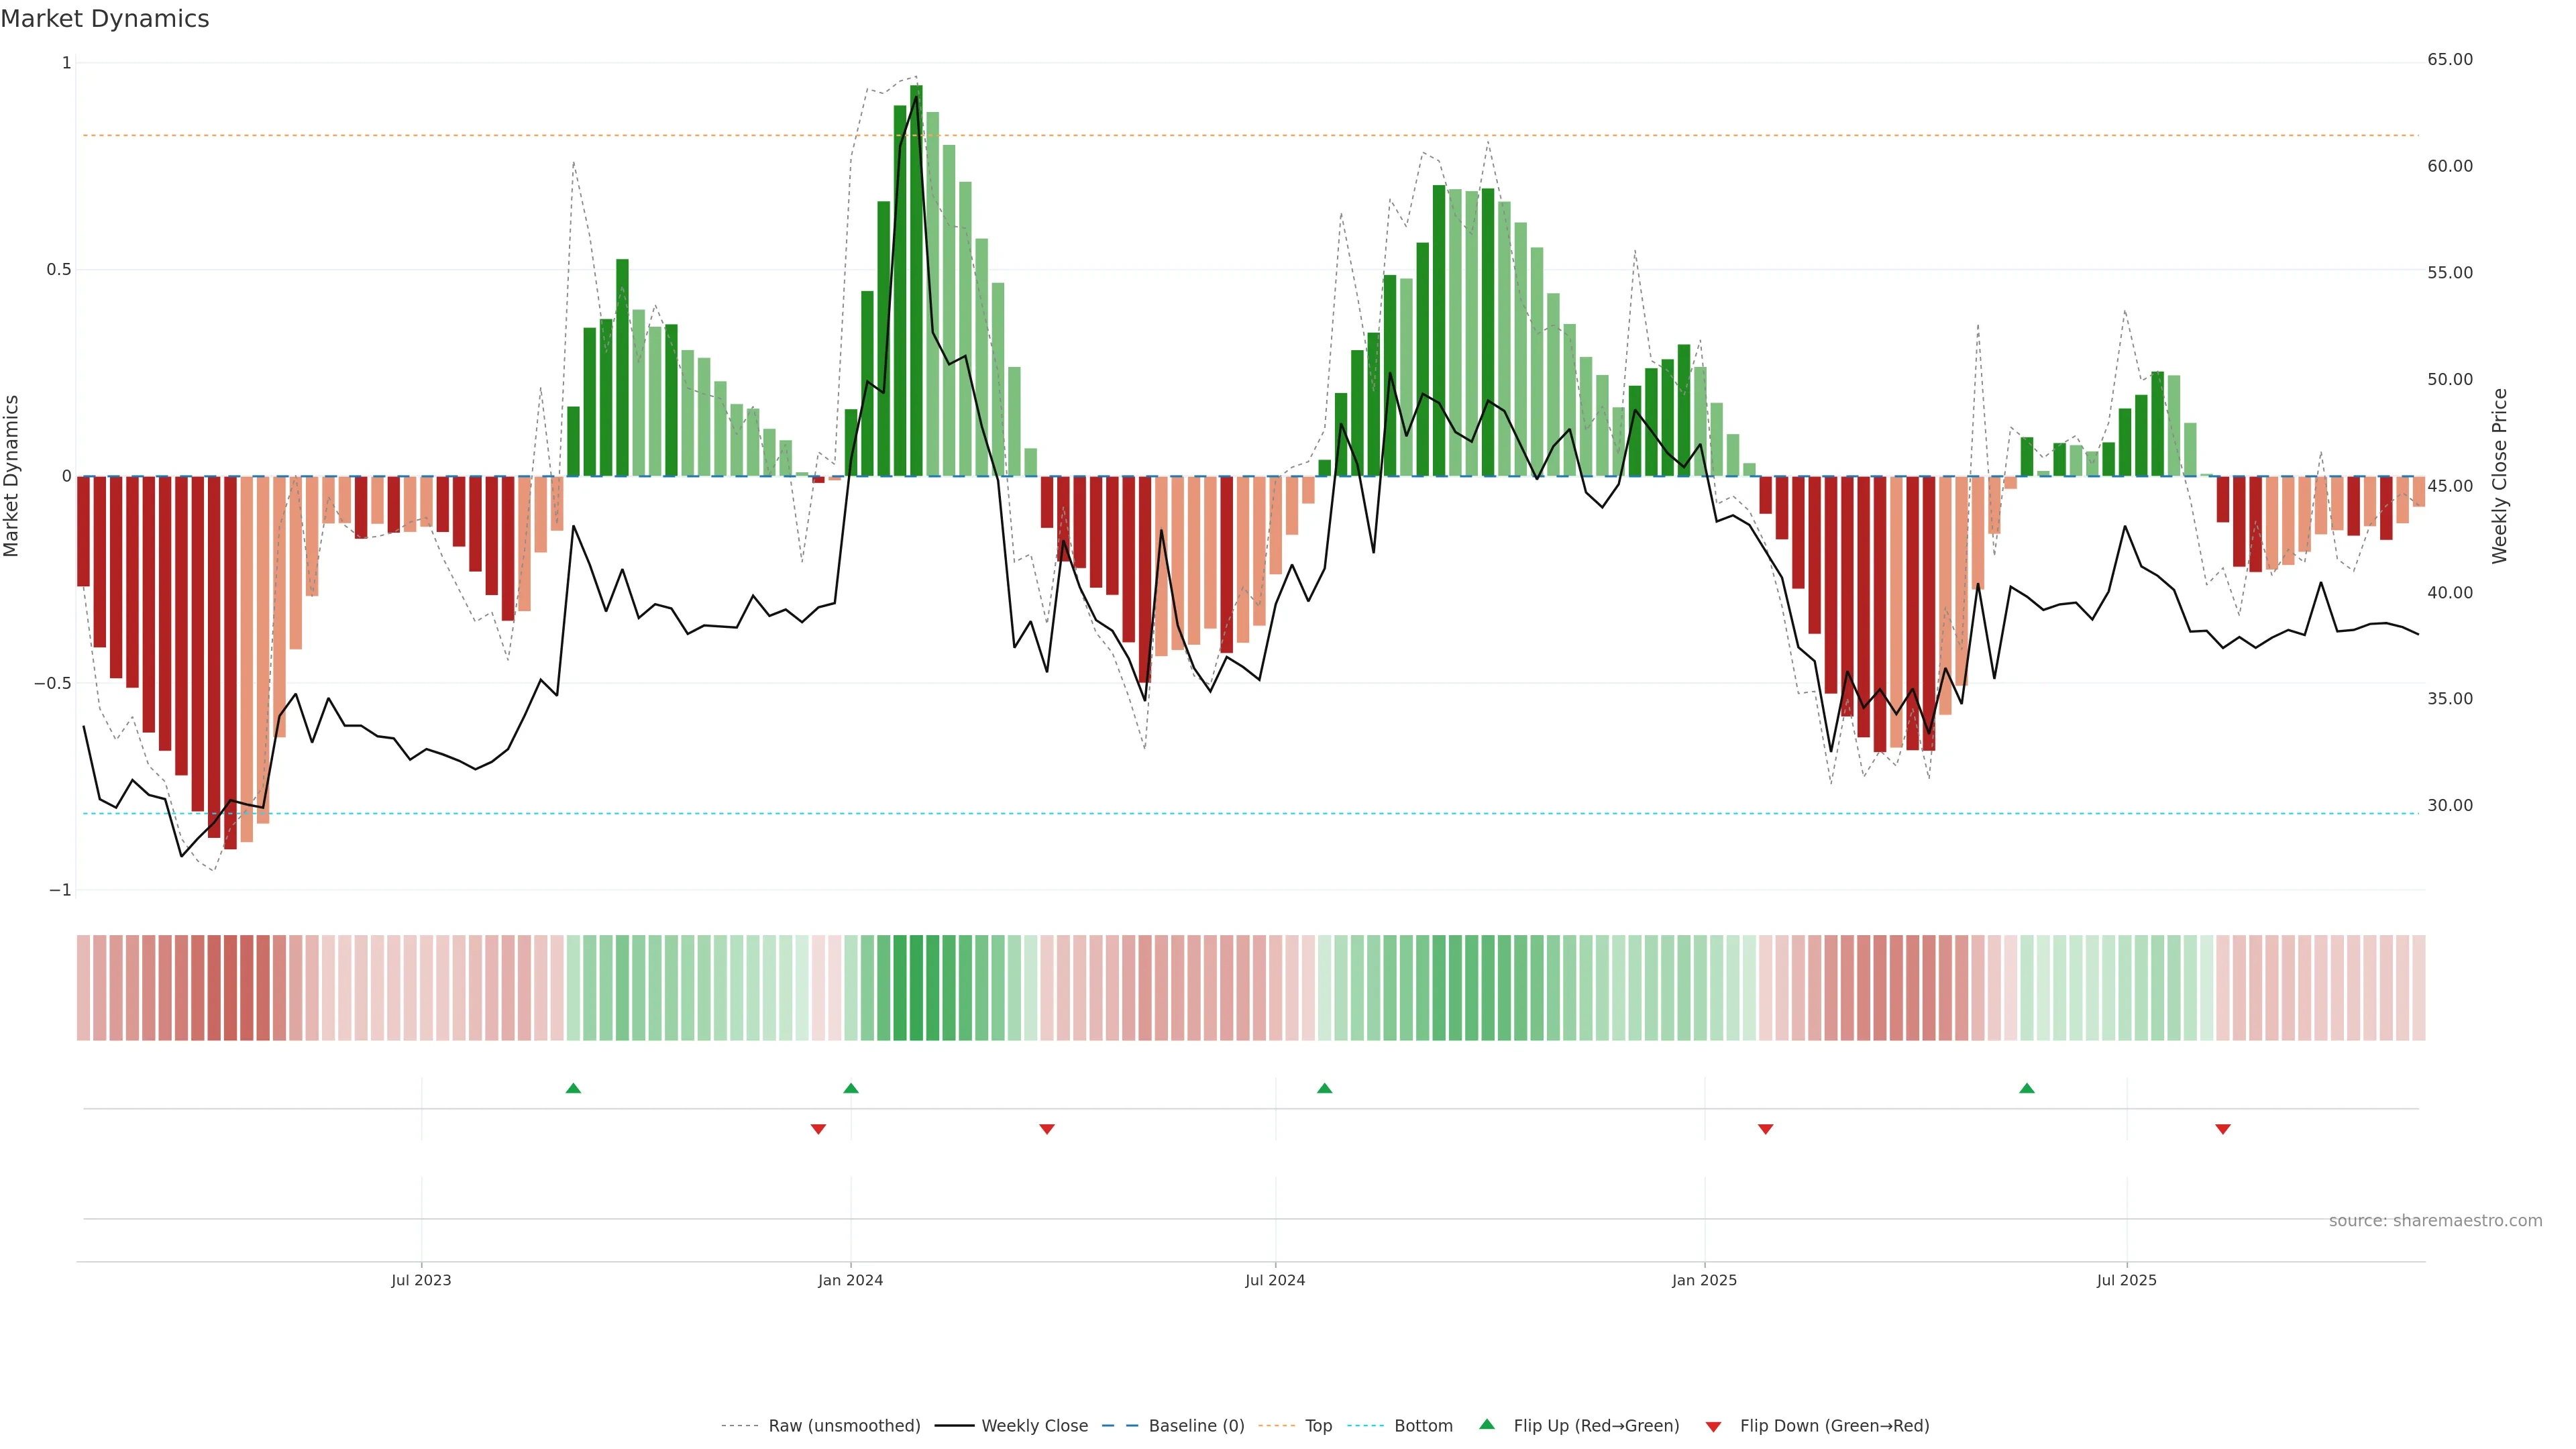Click the red flip-down triangle after Jul 2025
This screenshot has height=1449, width=2576.
tap(2222, 1129)
